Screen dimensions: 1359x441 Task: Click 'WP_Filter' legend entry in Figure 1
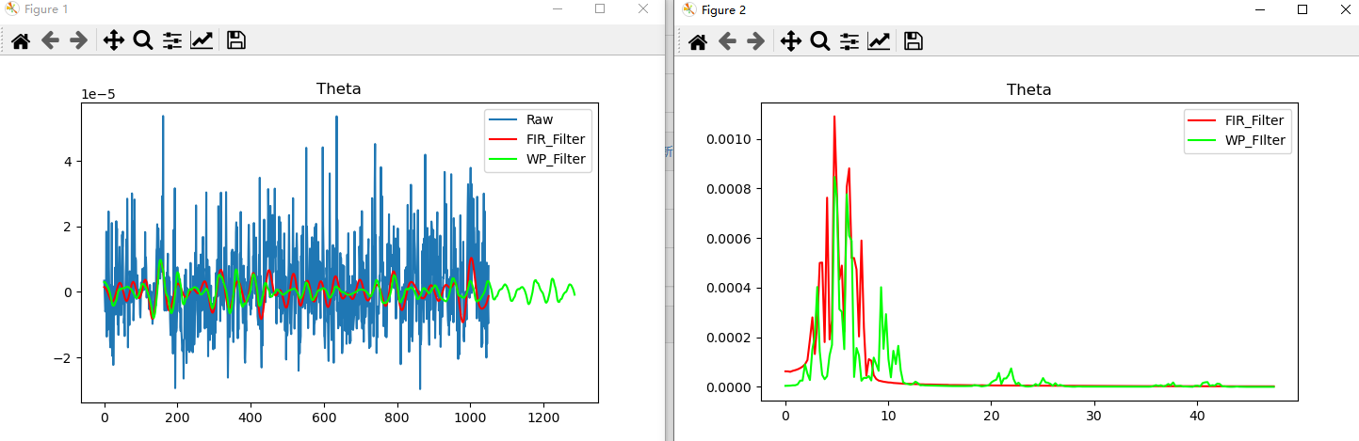tap(539, 159)
